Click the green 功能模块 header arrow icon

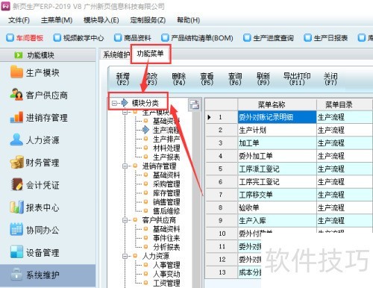[x=18, y=55]
